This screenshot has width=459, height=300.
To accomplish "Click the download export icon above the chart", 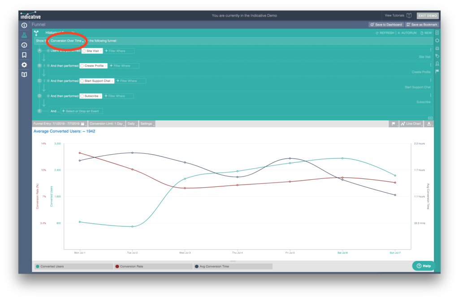I will coord(429,124).
